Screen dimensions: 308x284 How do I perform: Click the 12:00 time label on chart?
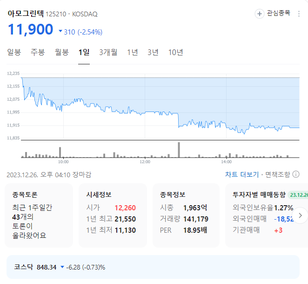coord(145,162)
